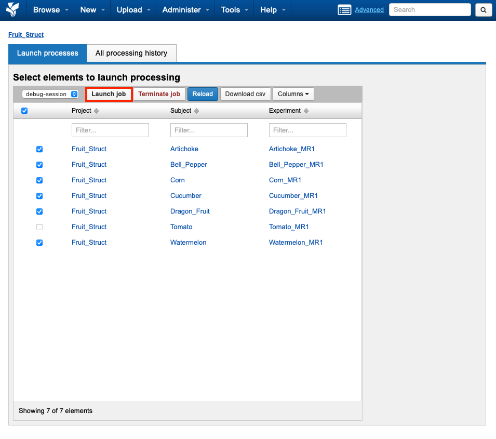
Task: Open the debug-session pipeline dropdown
Action: pyautogui.click(x=50, y=94)
